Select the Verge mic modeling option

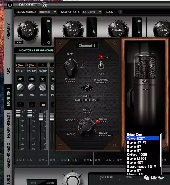[70, 120]
